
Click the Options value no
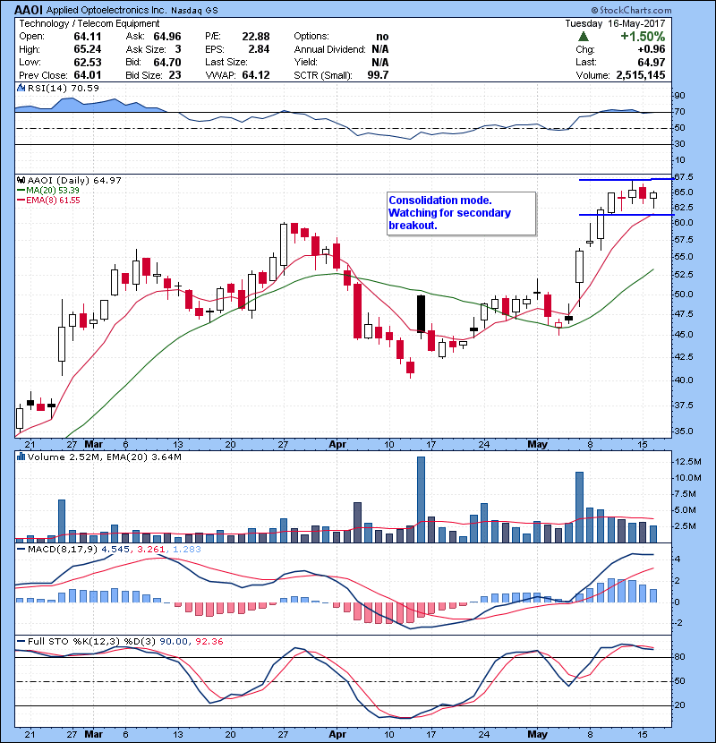(382, 37)
